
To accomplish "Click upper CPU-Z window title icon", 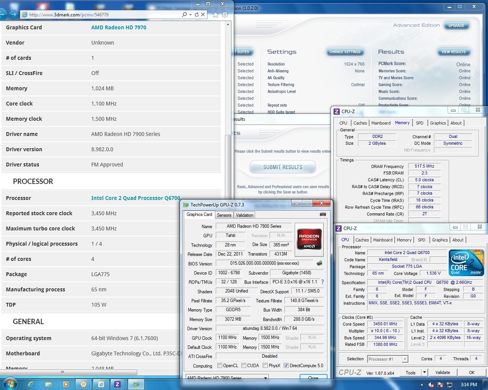I will (x=337, y=111).
